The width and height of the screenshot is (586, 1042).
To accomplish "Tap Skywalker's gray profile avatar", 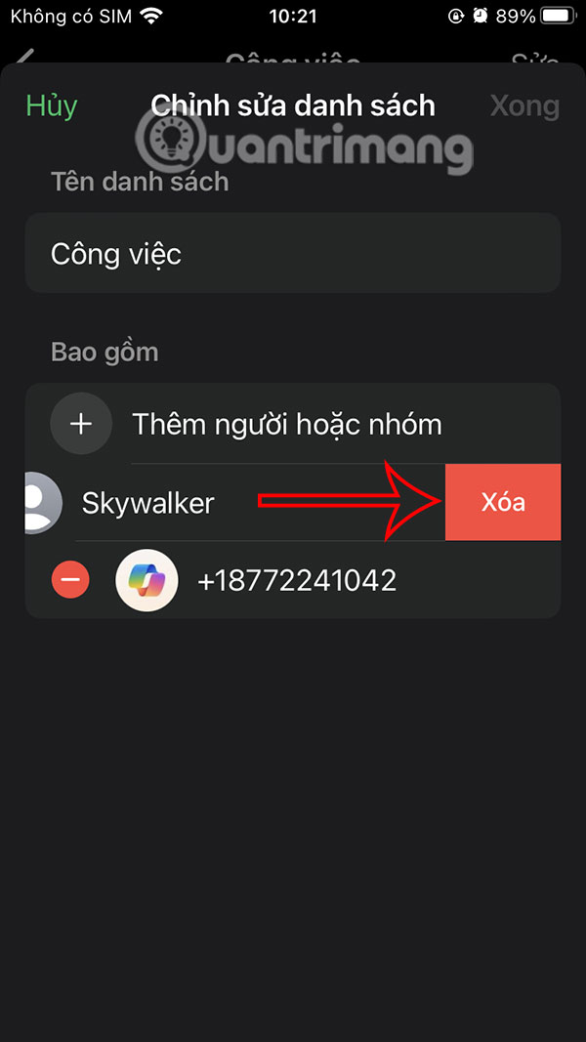I will [43, 502].
